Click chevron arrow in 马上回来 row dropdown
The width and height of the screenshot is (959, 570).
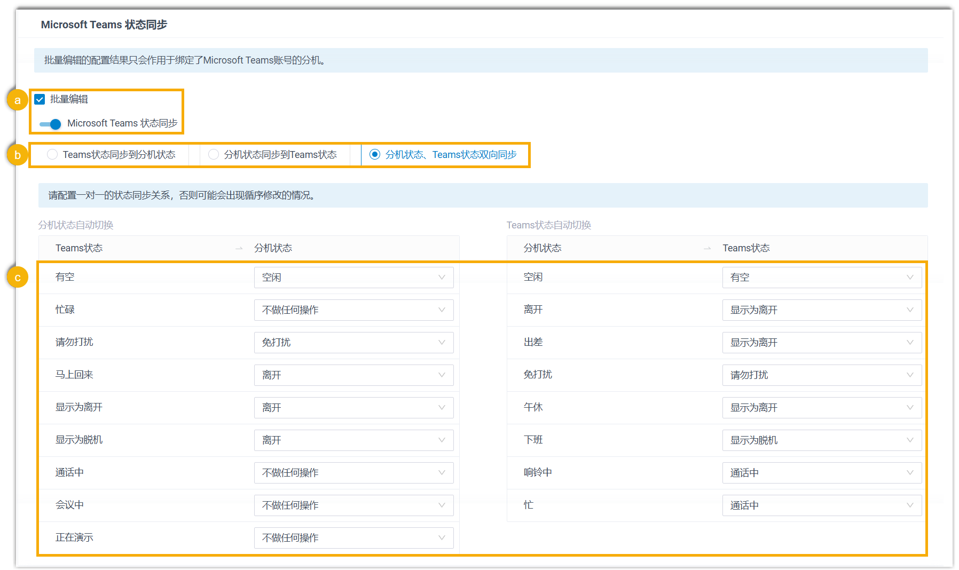tap(442, 375)
